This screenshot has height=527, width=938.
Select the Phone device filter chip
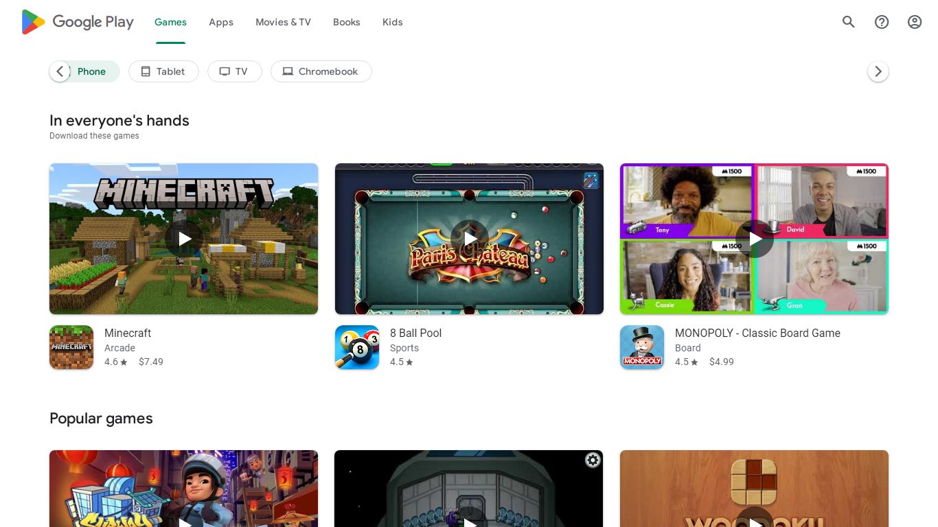pyautogui.click(x=91, y=71)
